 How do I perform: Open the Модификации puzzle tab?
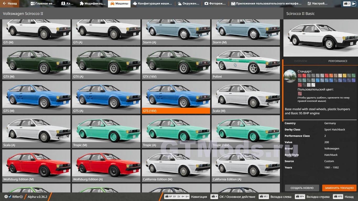[93, 4]
